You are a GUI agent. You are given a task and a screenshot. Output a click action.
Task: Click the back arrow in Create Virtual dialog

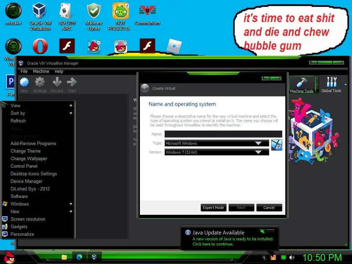pos(145,88)
